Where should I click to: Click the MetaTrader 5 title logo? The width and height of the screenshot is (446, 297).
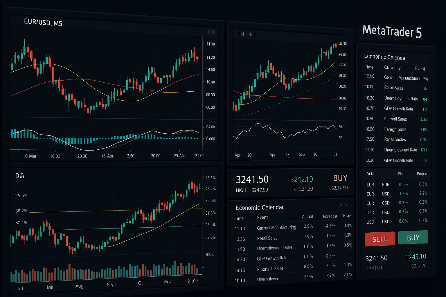coord(392,31)
